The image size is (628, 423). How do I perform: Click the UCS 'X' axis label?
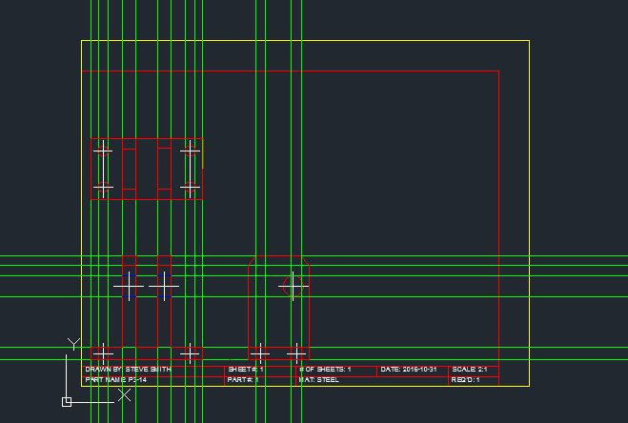click(x=124, y=395)
